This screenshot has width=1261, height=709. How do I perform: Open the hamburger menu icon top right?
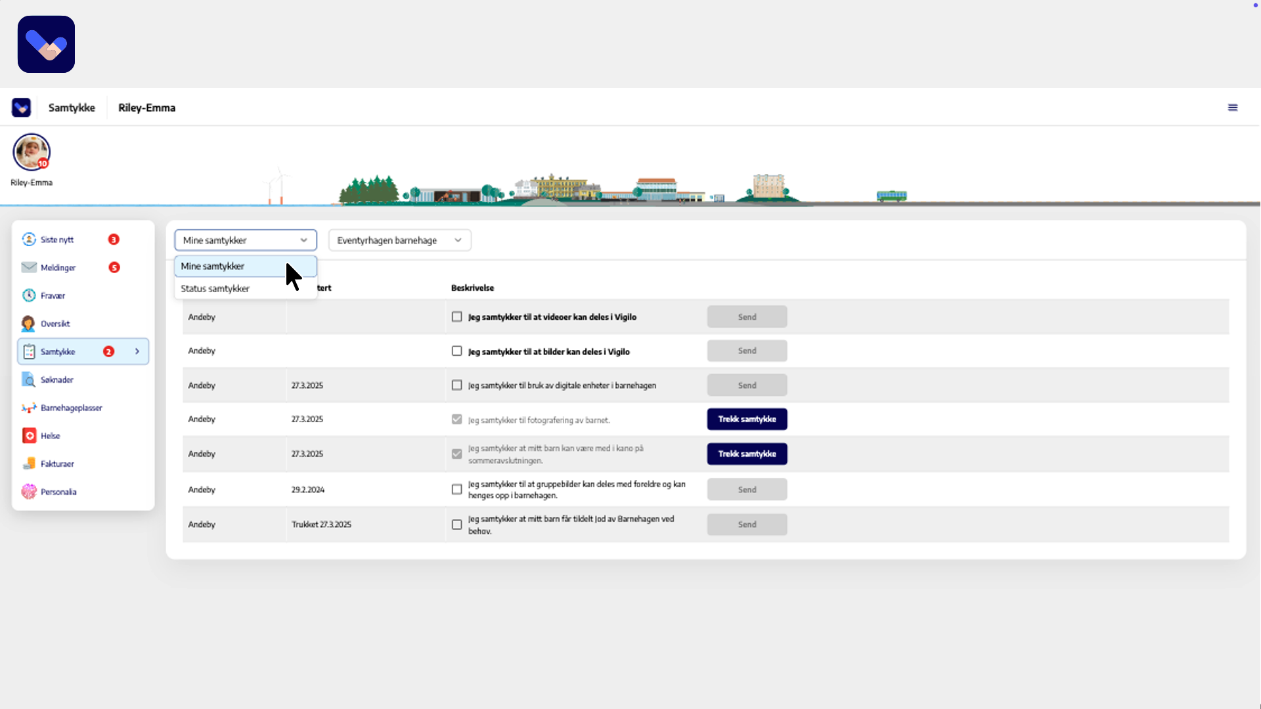(x=1233, y=108)
